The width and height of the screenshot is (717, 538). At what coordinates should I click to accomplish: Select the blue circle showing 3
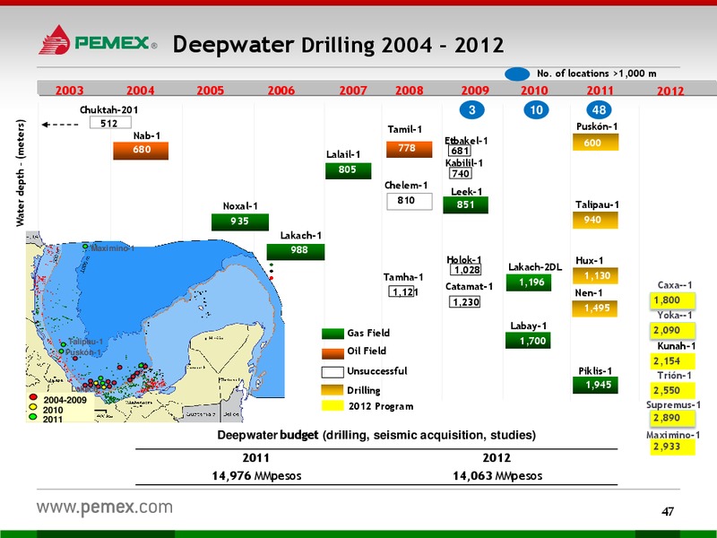click(x=472, y=110)
